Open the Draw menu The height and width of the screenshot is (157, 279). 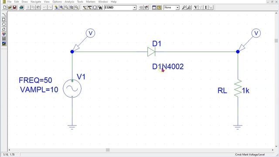pos(24,2)
